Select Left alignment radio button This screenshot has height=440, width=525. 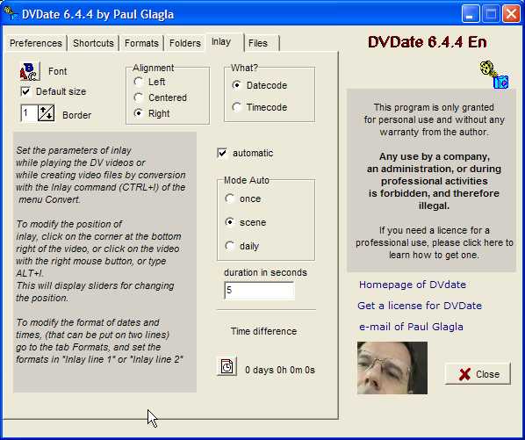coord(138,82)
